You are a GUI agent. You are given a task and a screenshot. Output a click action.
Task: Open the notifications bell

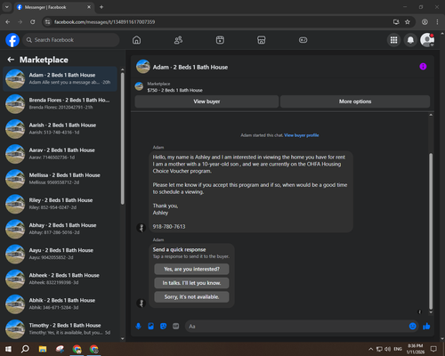point(410,40)
